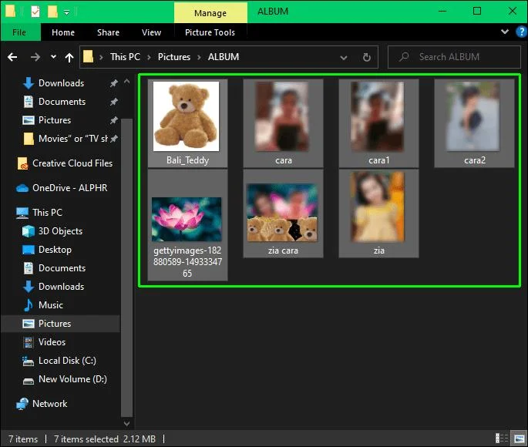Open the Movies" or "TV sh folder

pyautogui.click(x=67, y=139)
